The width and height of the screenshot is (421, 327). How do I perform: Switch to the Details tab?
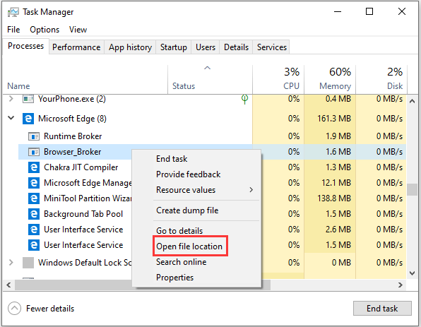(236, 47)
